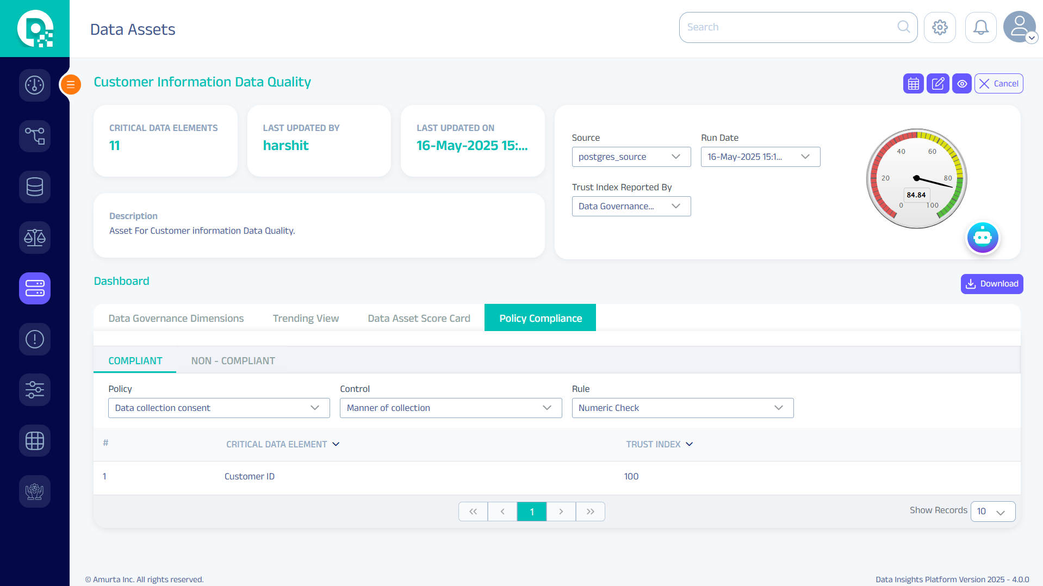Open the Policy dropdown Data collection consent

click(219, 408)
